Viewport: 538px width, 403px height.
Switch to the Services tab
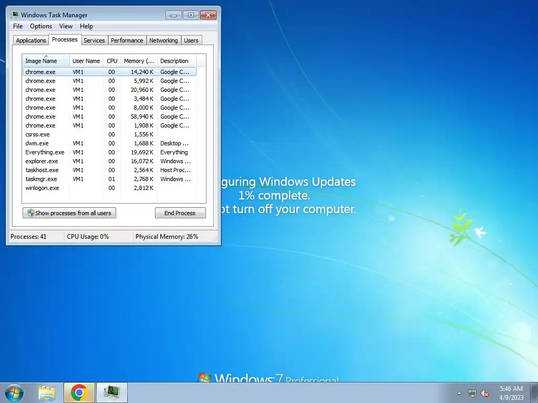coord(95,40)
